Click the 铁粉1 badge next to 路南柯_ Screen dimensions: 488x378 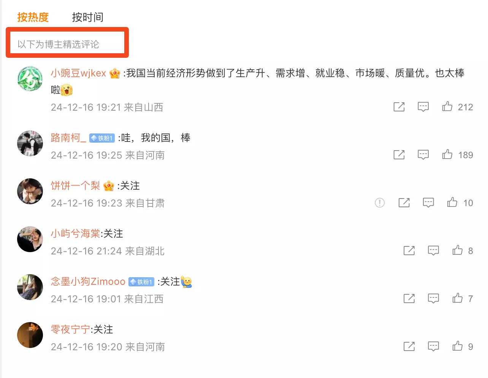click(102, 138)
